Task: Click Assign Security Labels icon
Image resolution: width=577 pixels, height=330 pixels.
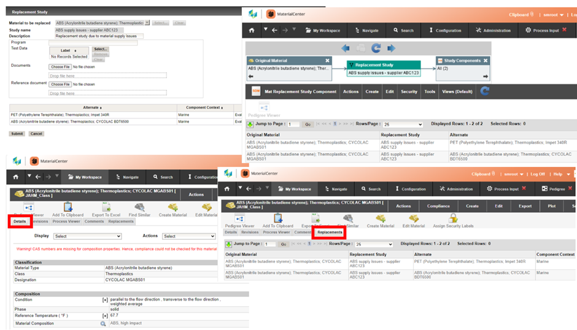Action: [x=453, y=221]
